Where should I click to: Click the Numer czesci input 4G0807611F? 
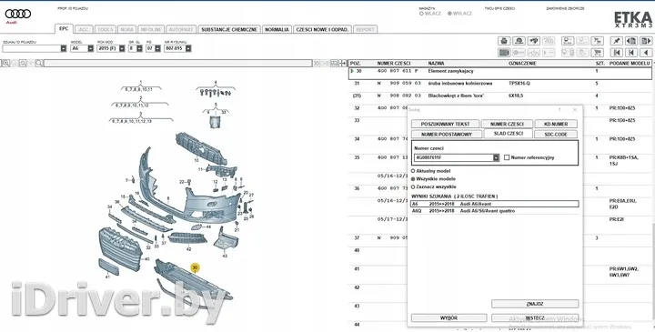454,157
